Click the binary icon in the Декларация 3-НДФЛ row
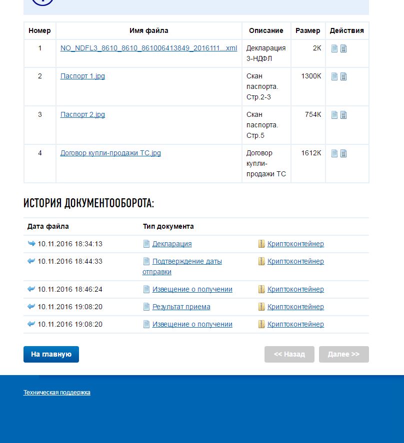This screenshot has width=404, height=443. pyautogui.click(x=343, y=48)
